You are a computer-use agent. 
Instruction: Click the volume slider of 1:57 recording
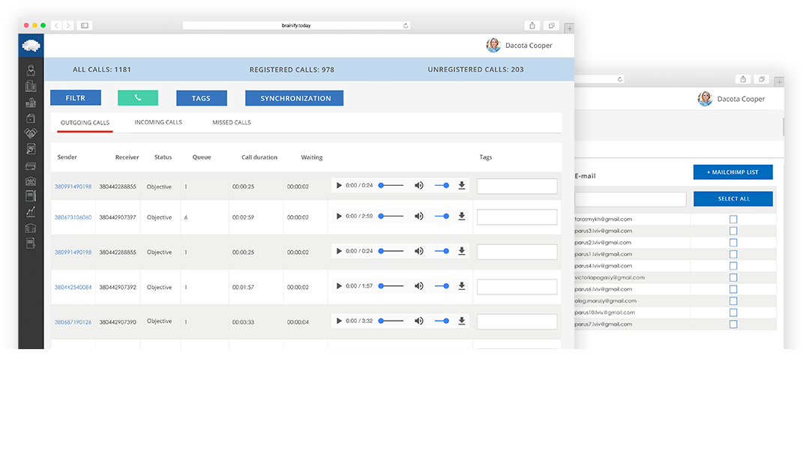pos(442,286)
